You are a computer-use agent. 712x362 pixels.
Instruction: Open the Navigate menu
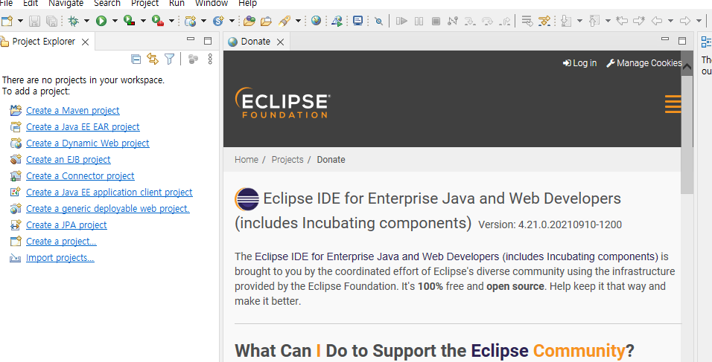coord(66,3)
